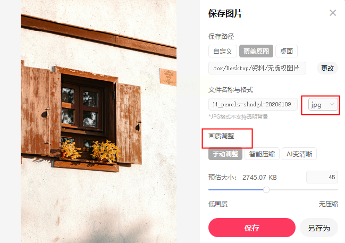
Task: Click the save path text field
Action: pyautogui.click(x=257, y=68)
